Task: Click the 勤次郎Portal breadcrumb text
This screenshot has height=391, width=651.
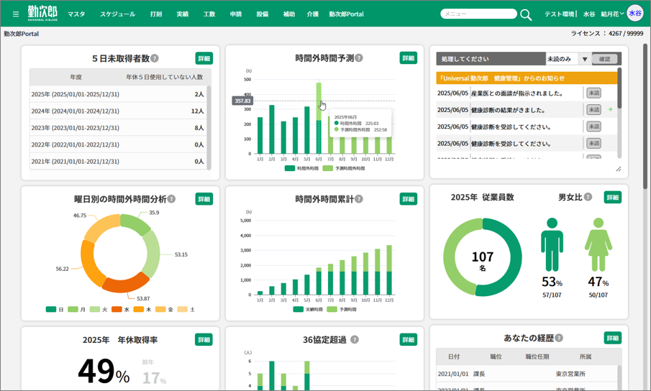Action: (x=22, y=34)
